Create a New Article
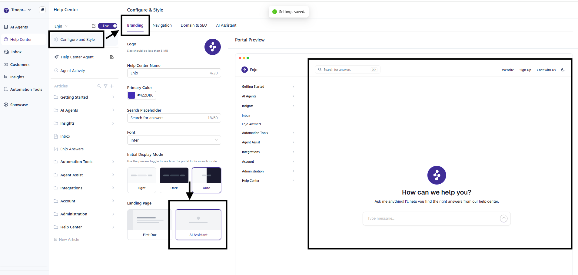The width and height of the screenshot is (578, 275). (67, 239)
